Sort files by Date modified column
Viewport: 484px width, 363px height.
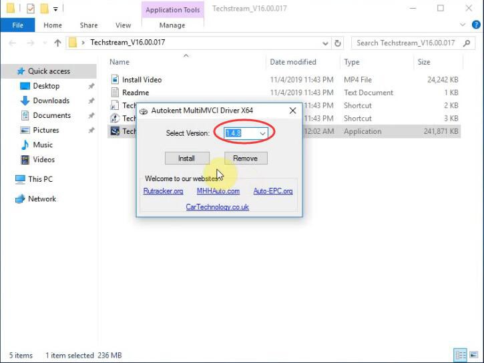tap(293, 62)
